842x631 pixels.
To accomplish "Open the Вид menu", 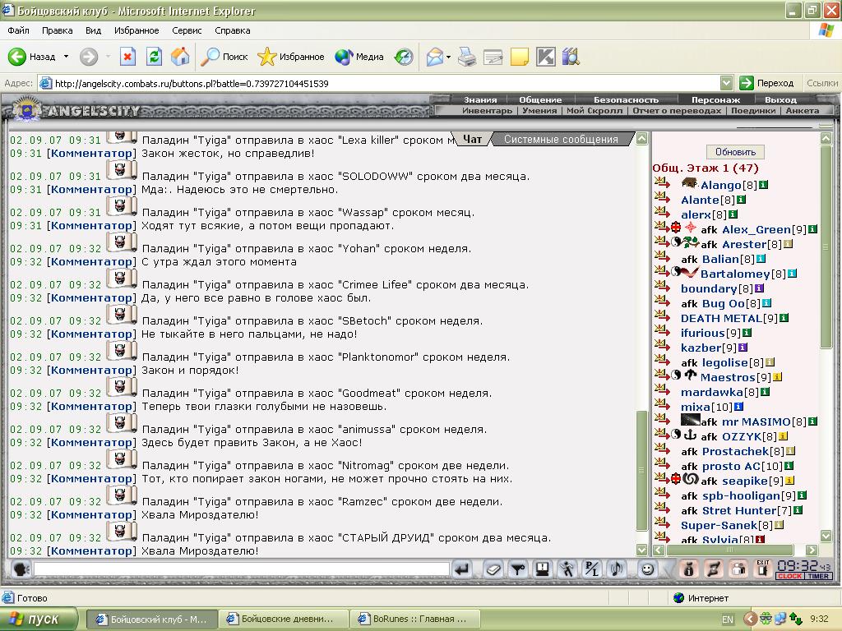I will (94, 30).
